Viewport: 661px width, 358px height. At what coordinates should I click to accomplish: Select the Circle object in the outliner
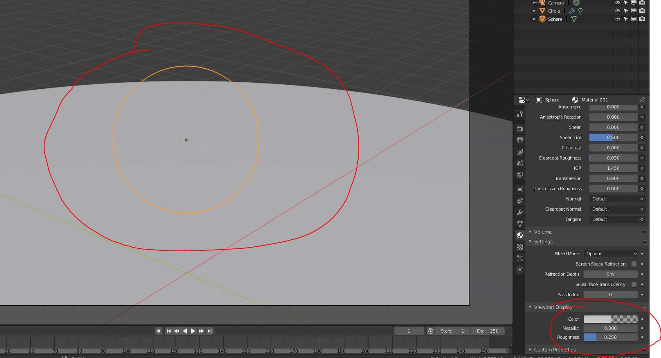[554, 11]
